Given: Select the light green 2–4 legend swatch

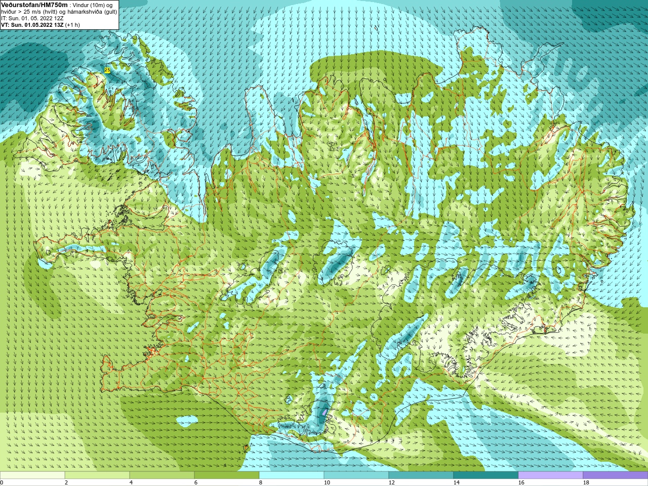Looking at the screenshot, I should click(97, 475).
